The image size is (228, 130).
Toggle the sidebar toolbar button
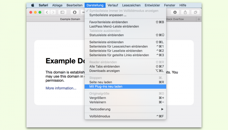coord(63,12)
